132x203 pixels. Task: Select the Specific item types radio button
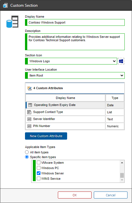27,157
